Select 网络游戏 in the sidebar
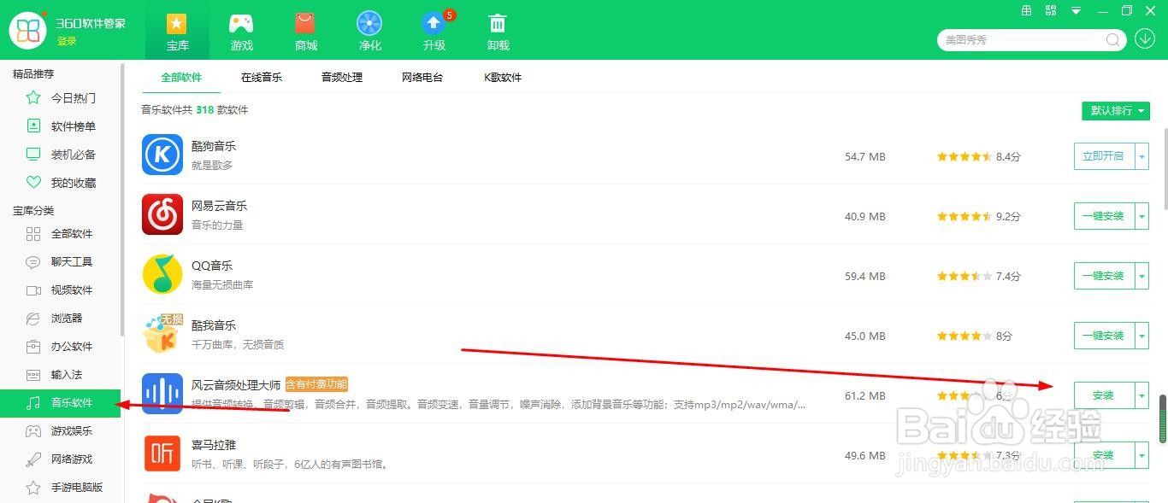This screenshot has height=503, width=1168. pos(62,459)
